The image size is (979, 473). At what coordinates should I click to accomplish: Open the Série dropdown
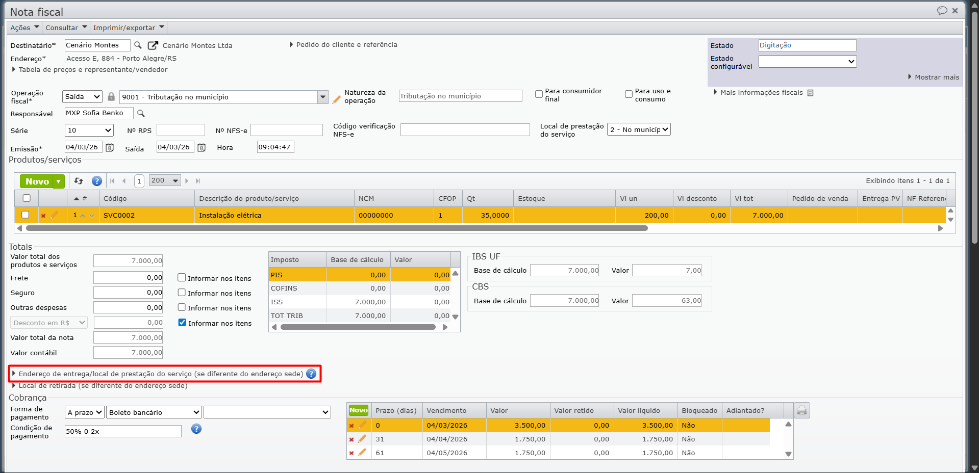pos(89,130)
